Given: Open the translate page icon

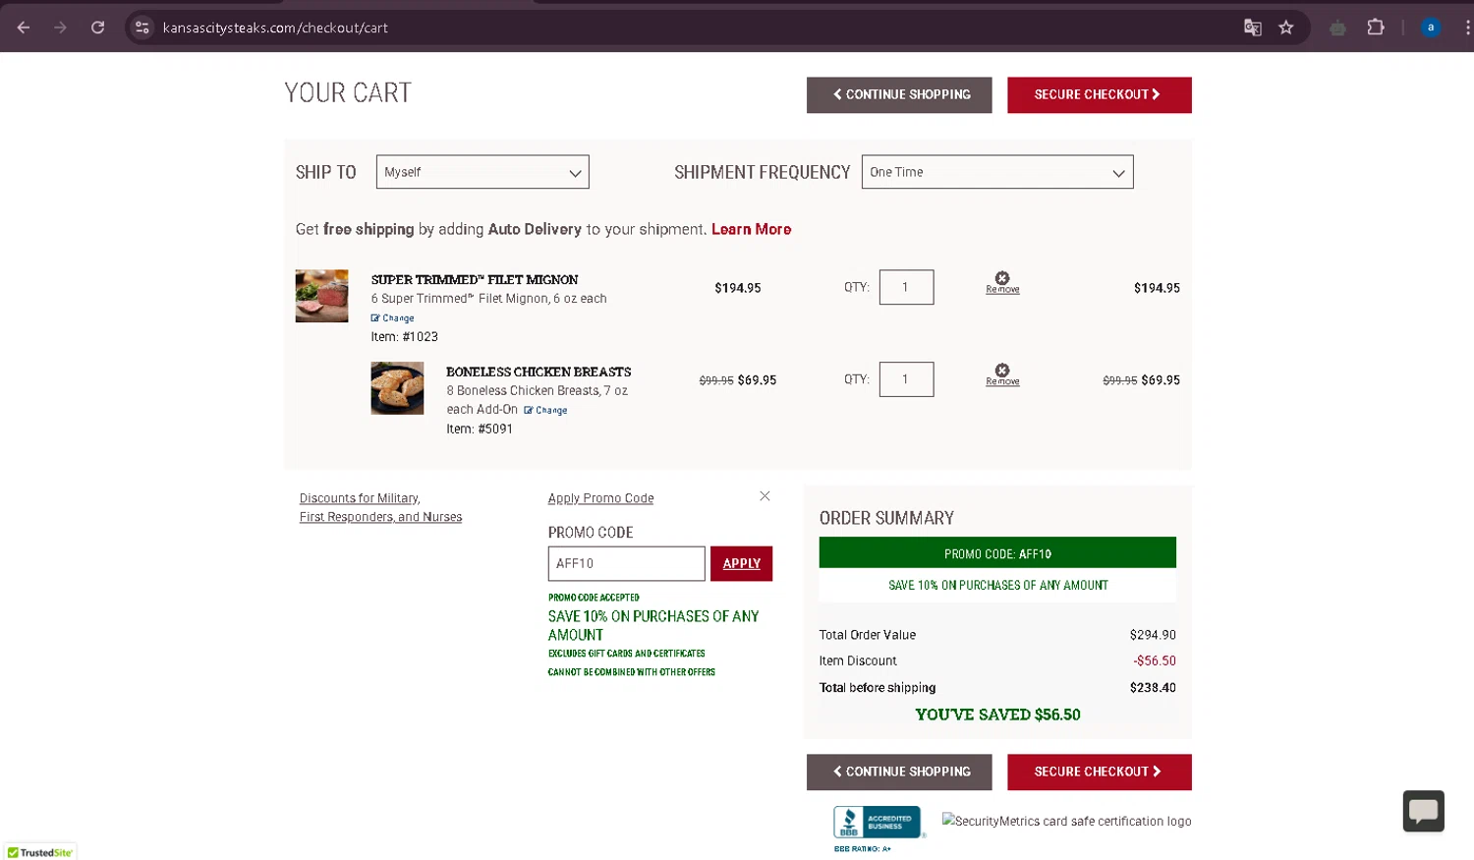Looking at the screenshot, I should [x=1252, y=28].
